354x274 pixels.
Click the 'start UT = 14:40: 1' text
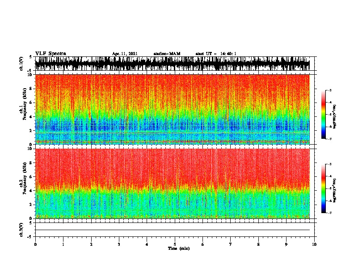(x=216, y=54)
